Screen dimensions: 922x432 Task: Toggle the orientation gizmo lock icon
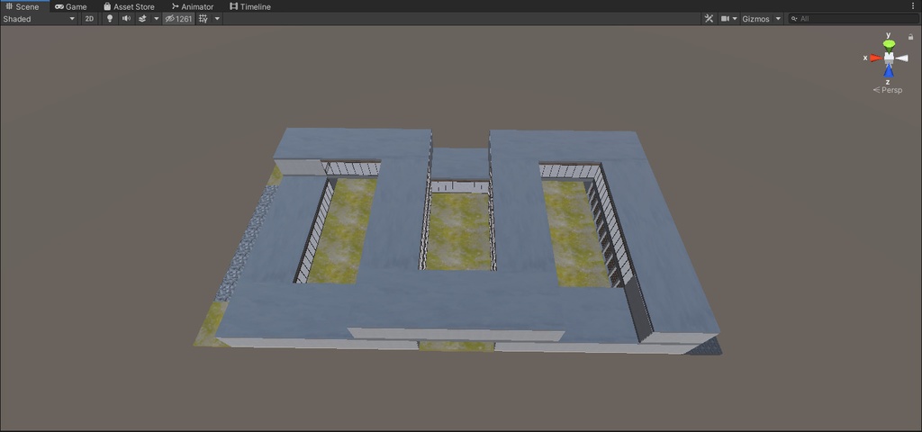[x=911, y=36]
